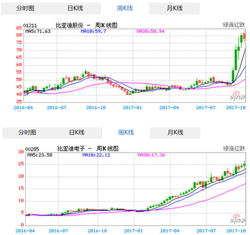Click the 比亚迪电子 - 周K线图 title
Image resolution: width=250 pixels, height=235 pixels.
[x=88, y=148]
